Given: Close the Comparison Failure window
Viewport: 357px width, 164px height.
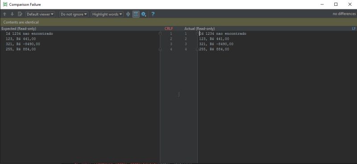Looking at the screenshot, I should [x=350, y=4].
